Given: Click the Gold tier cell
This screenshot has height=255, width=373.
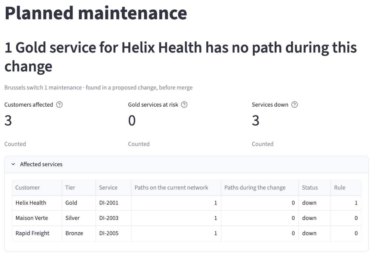Looking at the screenshot, I should click(x=79, y=203).
